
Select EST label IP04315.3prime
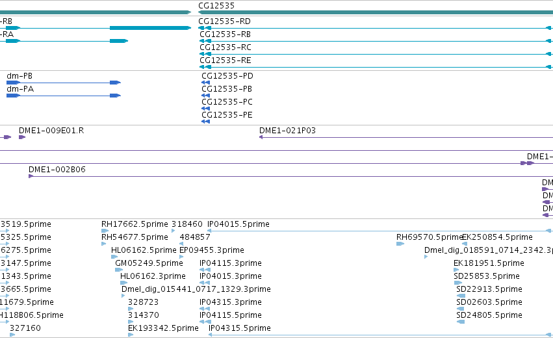(231, 303)
